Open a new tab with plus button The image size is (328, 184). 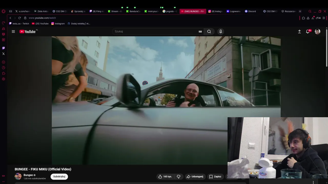pos(300,11)
